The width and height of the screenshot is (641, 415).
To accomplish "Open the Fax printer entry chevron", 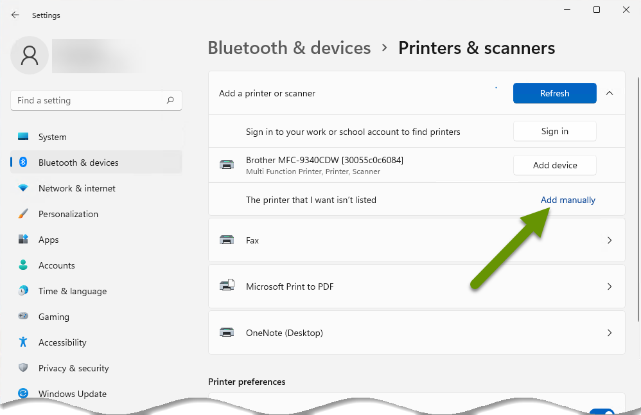I will tap(610, 240).
